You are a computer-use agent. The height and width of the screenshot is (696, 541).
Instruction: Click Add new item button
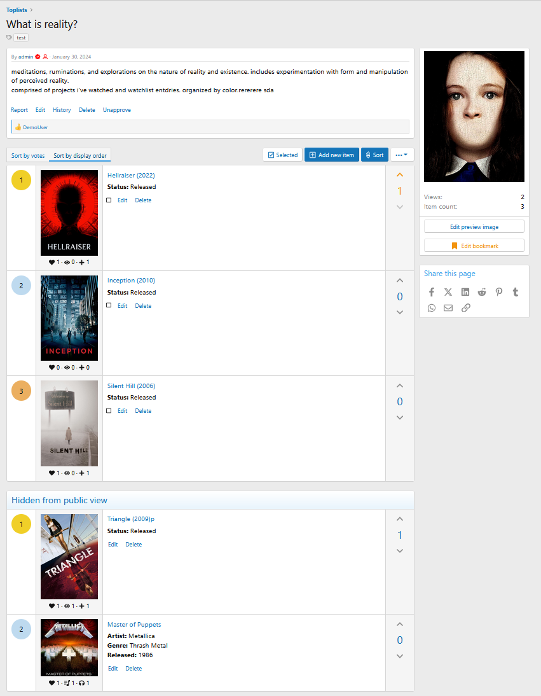[332, 155]
